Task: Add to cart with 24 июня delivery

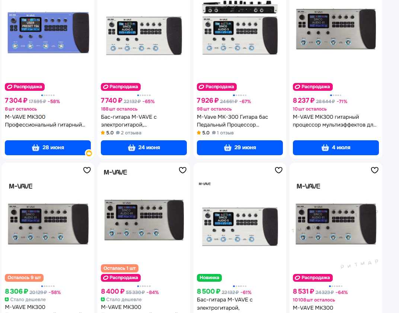Action: coord(144,148)
